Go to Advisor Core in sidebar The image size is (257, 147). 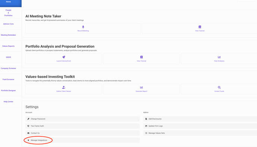click(8, 24)
